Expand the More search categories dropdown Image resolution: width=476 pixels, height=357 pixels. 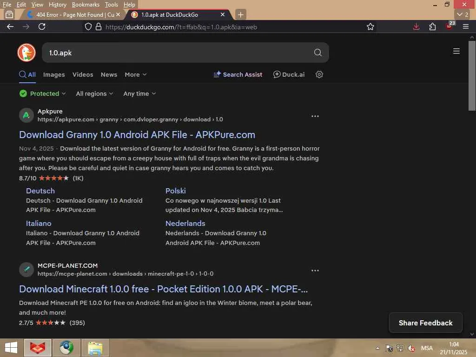pyautogui.click(x=136, y=74)
